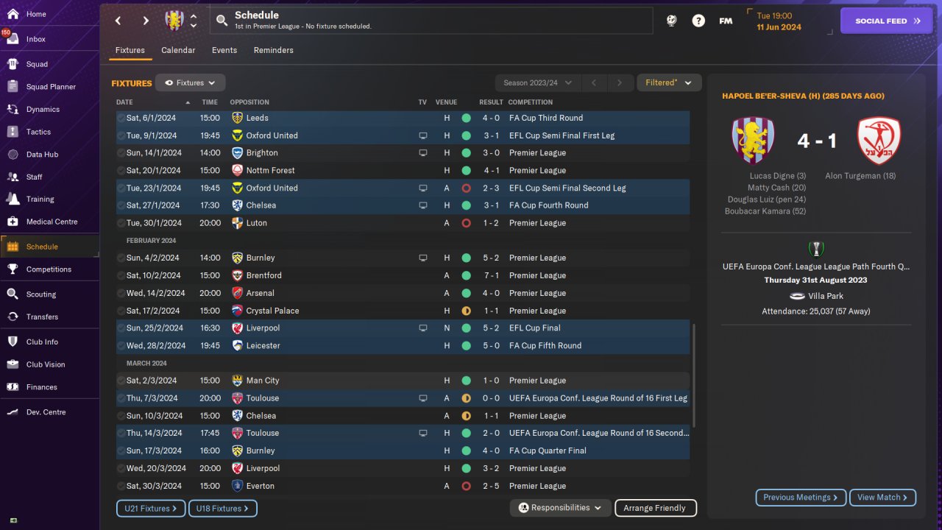The height and width of the screenshot is (530, 942).
Task: Click the Arrange Friendly button
Action: [654, 508]
